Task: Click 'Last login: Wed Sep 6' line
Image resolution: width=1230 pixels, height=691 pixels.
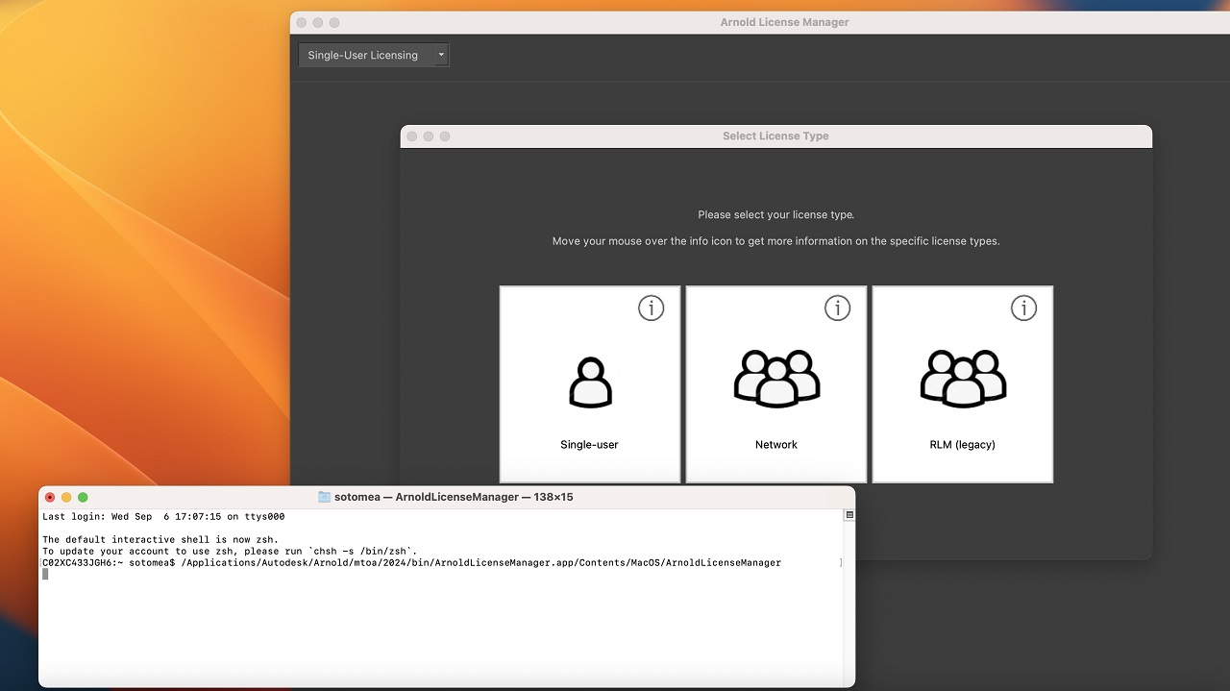Action: [163, 517]
